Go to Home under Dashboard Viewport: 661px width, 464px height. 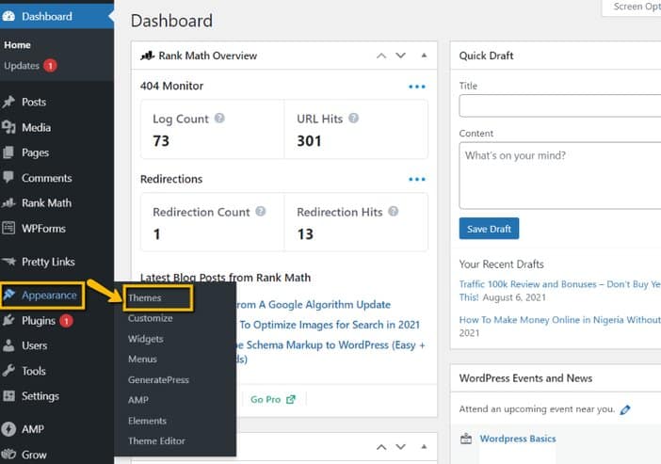(x=17, y=45)
